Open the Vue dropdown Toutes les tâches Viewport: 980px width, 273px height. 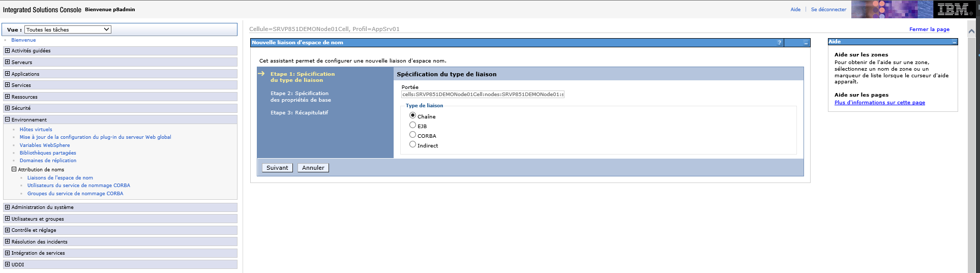click(68, 29)
